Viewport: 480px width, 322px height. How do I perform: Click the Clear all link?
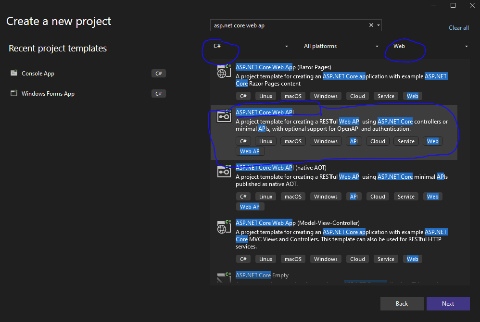point(458,28)
